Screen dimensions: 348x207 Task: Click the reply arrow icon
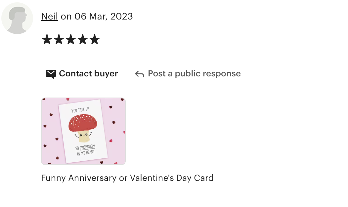coord(140,74)
